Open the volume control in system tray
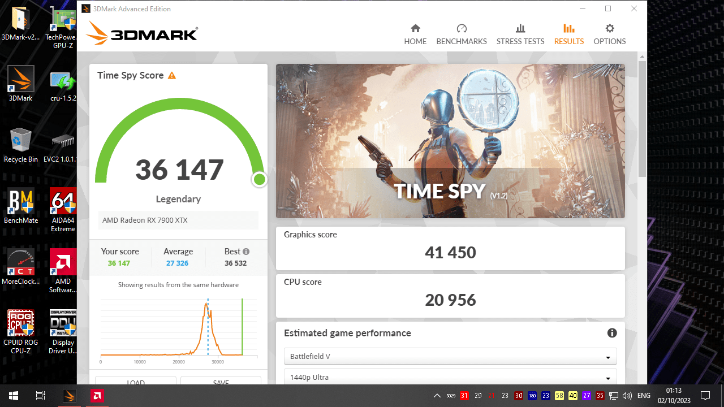Screen dimensions: 724x407 (627, 396)
